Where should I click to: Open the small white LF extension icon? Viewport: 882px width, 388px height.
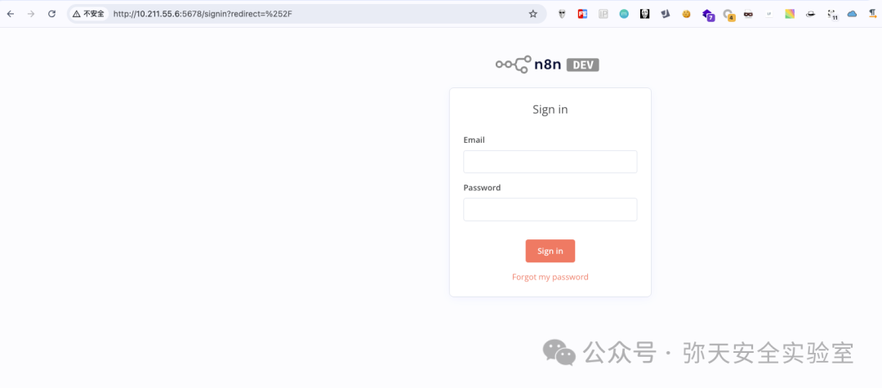pyautogui.click(x=769, y=14)
